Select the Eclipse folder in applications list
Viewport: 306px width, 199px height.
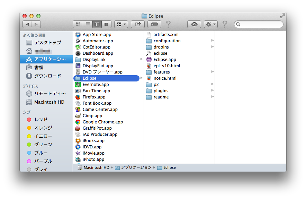106,78
